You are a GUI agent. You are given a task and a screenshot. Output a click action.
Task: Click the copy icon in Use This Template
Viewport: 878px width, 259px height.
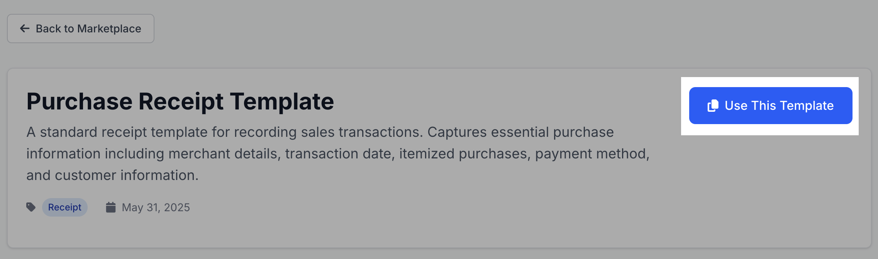coord(713,106)
